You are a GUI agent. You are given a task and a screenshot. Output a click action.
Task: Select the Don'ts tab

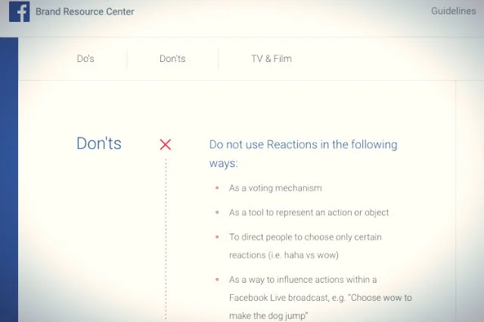(172, 59)
